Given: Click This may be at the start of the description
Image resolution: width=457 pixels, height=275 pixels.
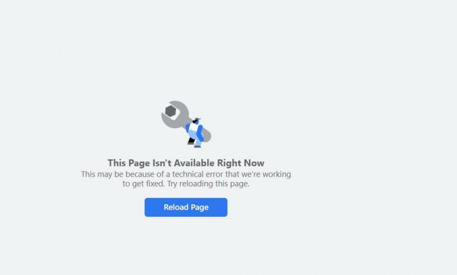Looking at the screenshot, I should (x=103, y=174).
